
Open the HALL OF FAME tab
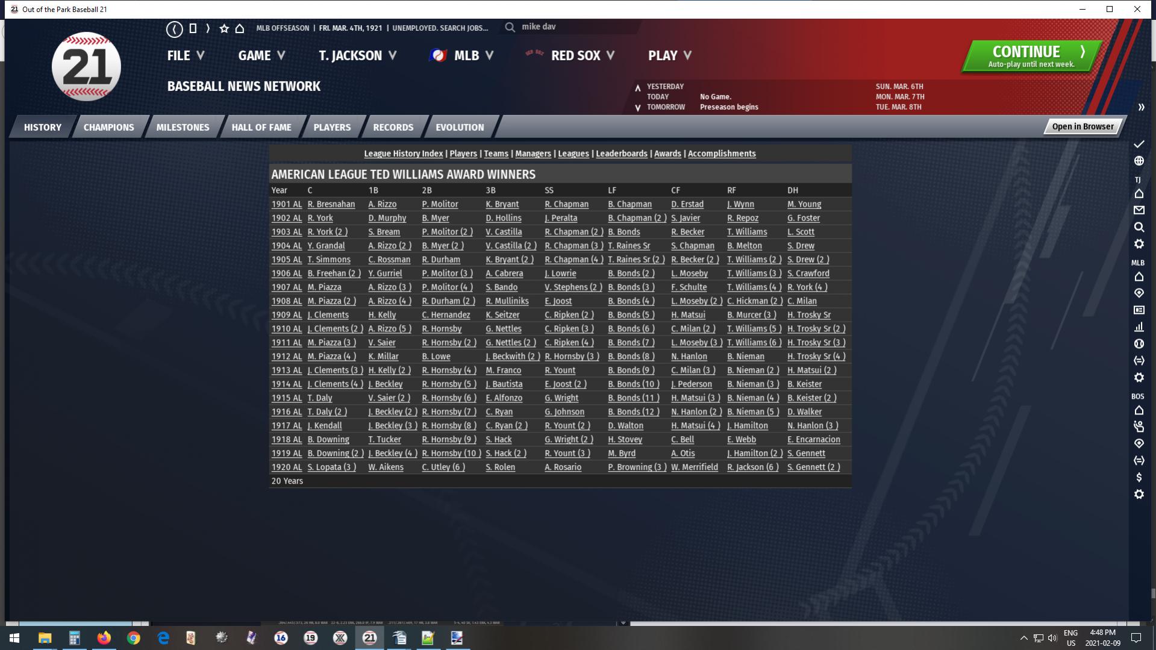tap(261, 127)
